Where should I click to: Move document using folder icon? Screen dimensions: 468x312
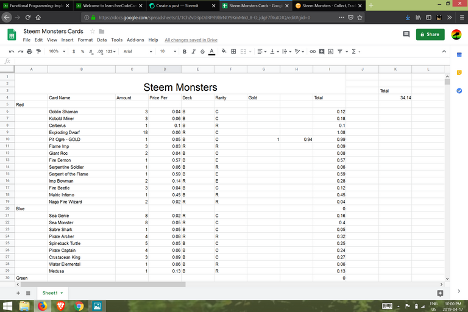click(x=102, y=31)
